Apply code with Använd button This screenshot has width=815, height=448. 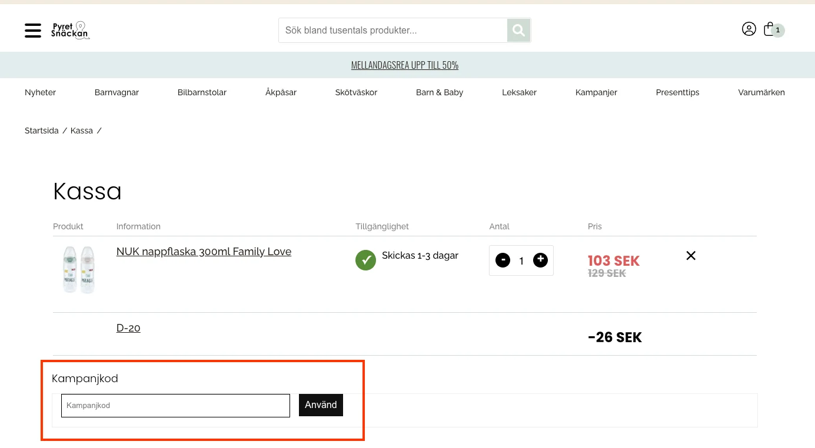[321, 405]
